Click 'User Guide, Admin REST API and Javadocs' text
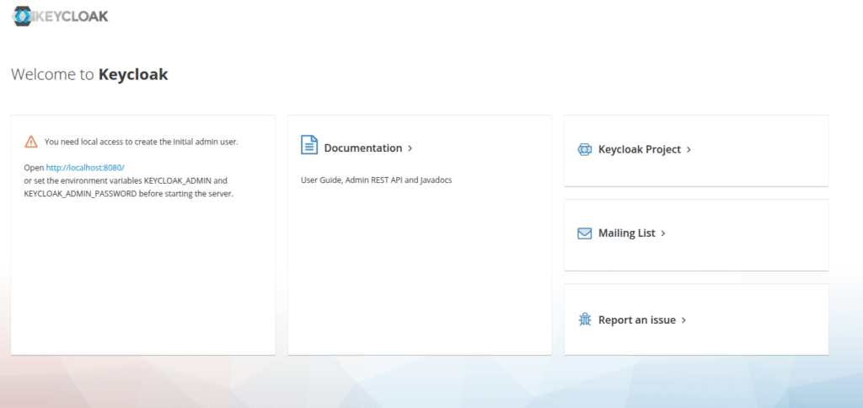The width and height of the screenshot is (863, 408). click(377, 180)
